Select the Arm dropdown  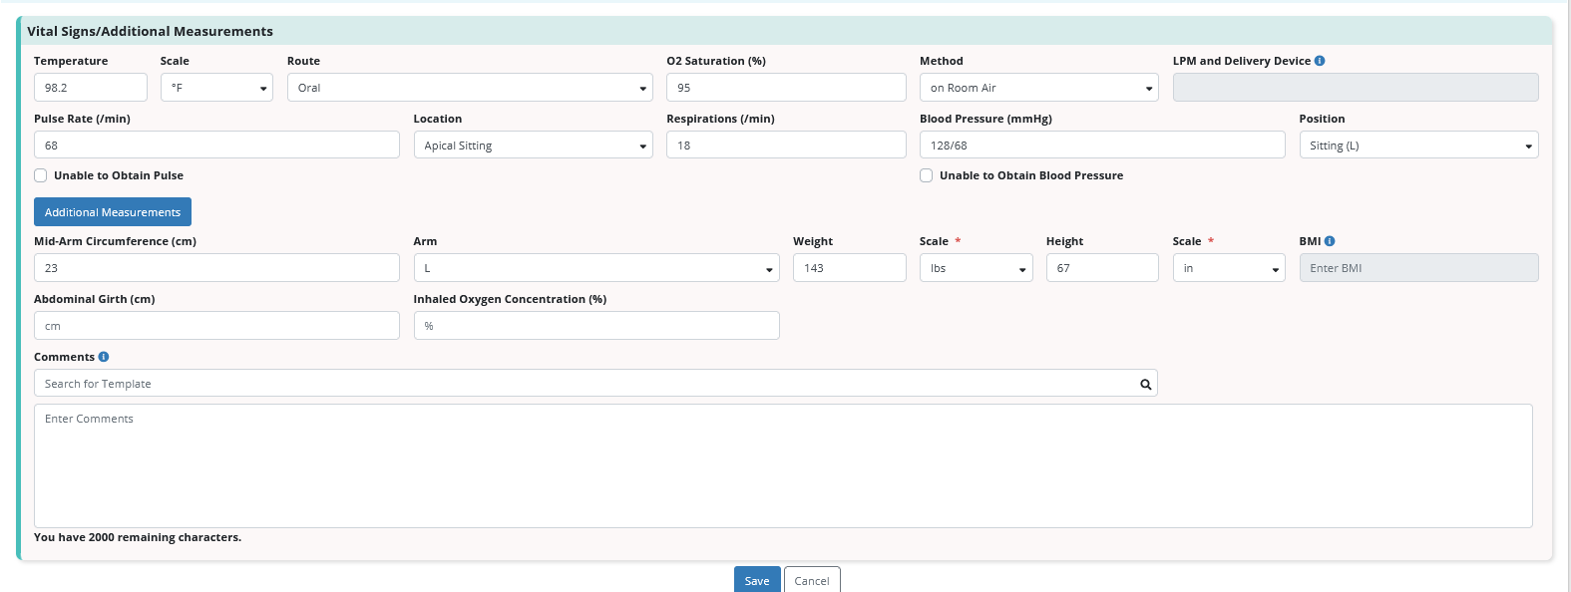tap(595, 268)
